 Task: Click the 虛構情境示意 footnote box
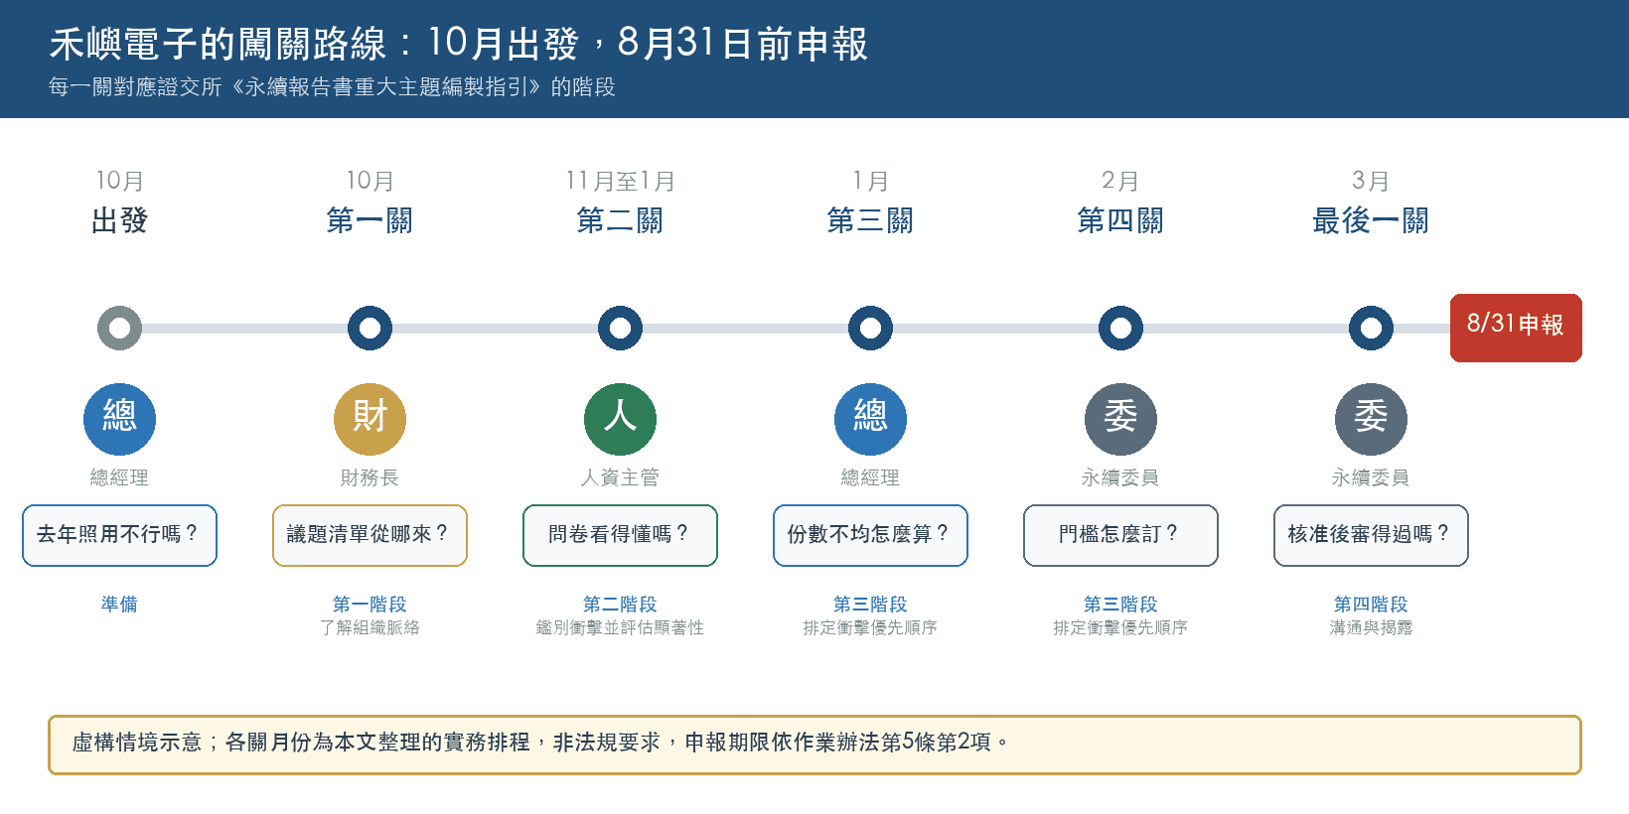coord(814,745)
